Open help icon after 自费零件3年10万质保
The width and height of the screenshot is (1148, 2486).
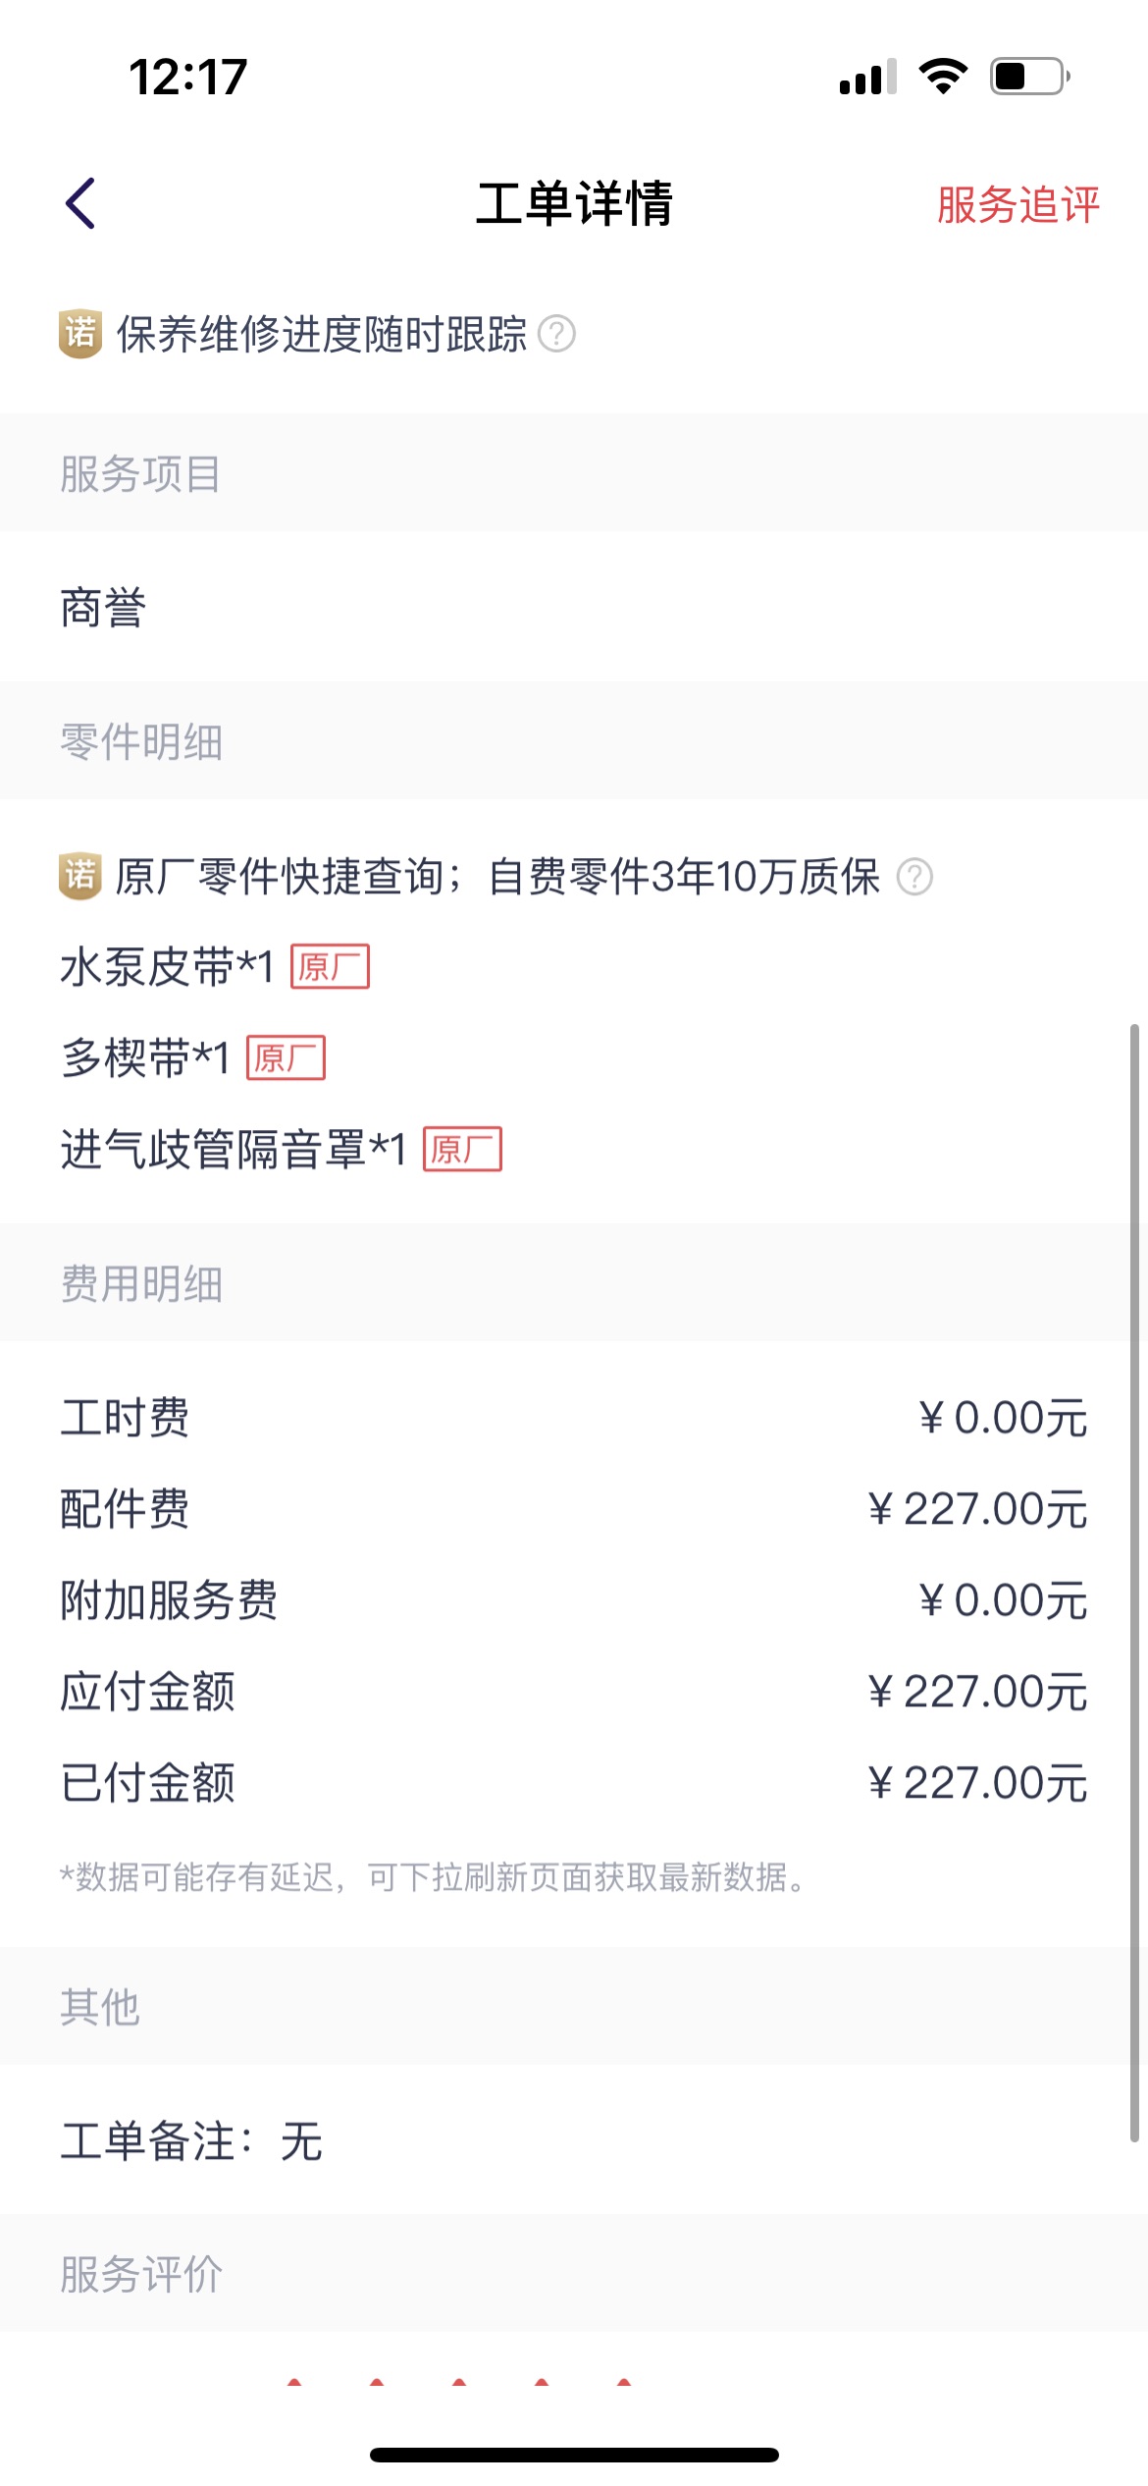point(914,877)
